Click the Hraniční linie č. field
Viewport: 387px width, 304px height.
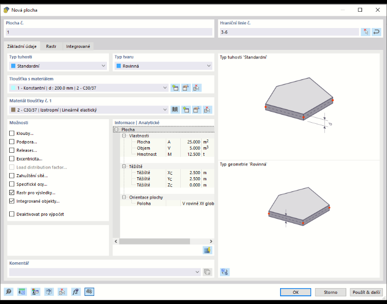[289, 32]
